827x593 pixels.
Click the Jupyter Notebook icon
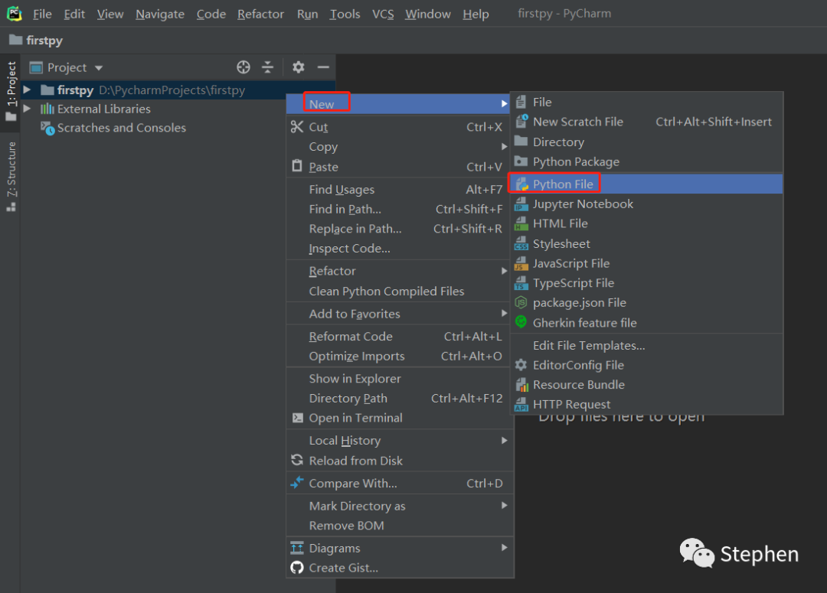[x=521, y=204]
